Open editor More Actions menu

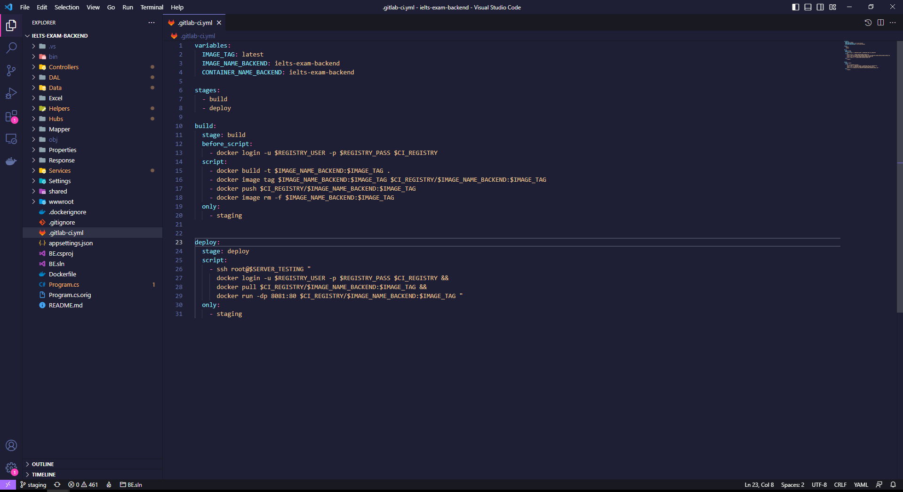(x=893, y=23)
